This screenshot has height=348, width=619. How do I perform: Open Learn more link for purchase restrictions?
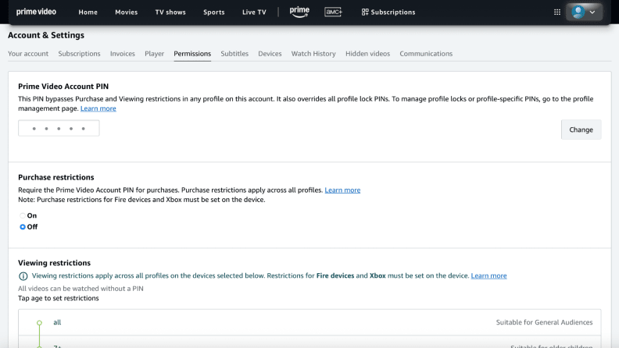click(342, 190)
